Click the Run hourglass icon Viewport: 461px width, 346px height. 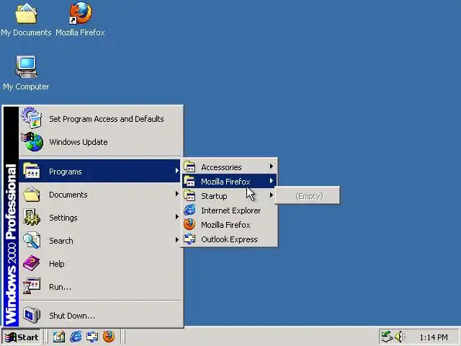(x=32, y=286)
